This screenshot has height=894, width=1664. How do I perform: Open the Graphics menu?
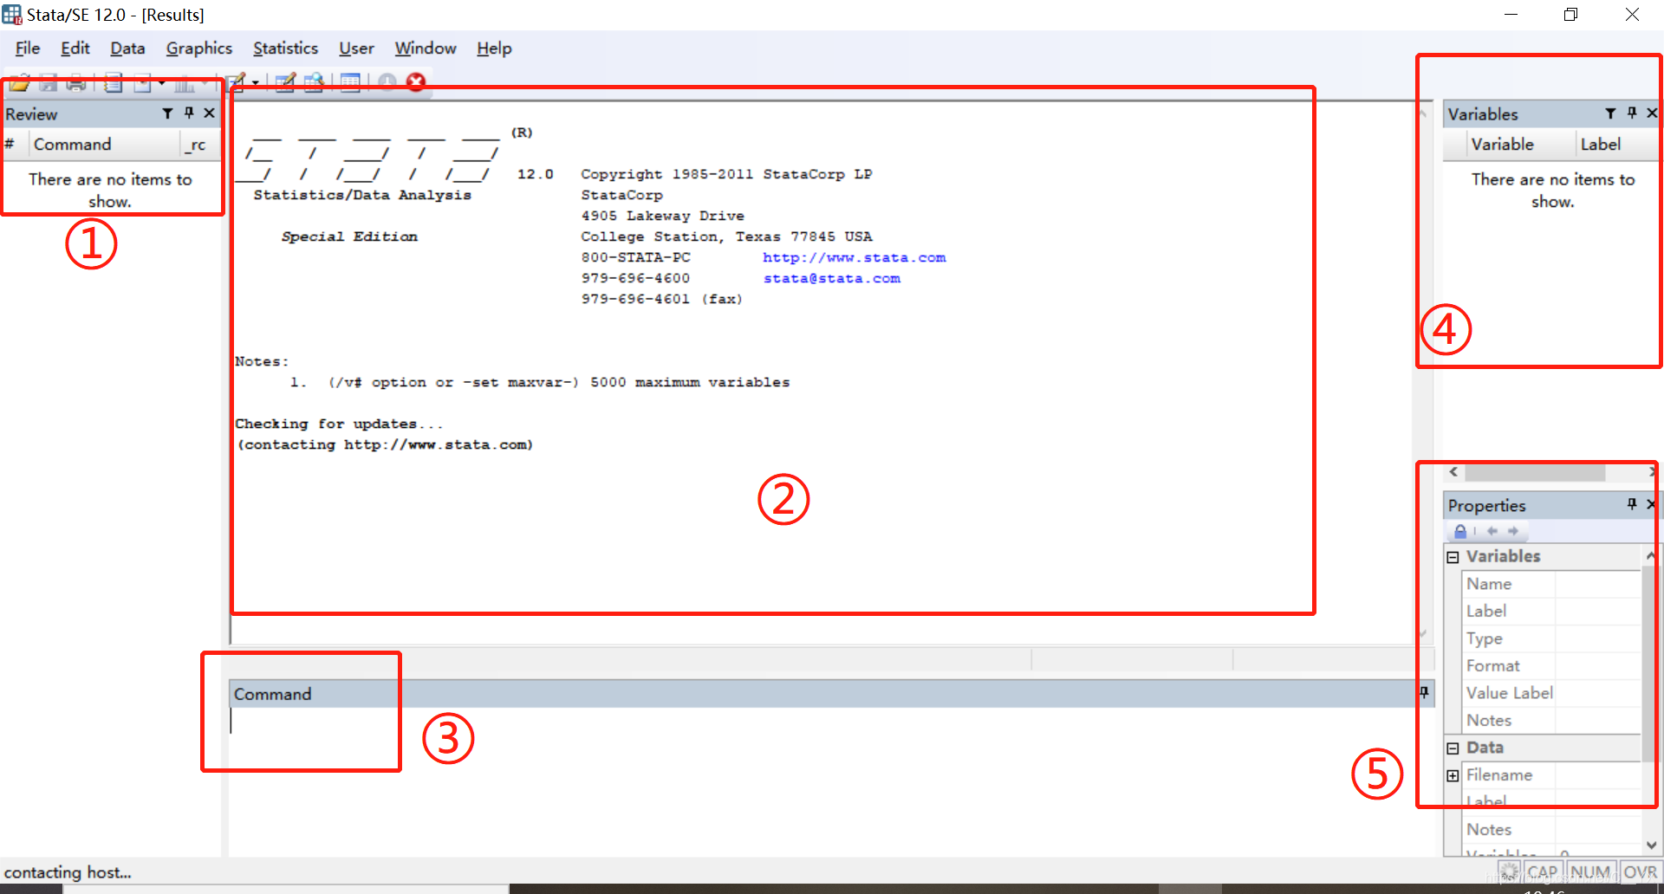point(199,49)
